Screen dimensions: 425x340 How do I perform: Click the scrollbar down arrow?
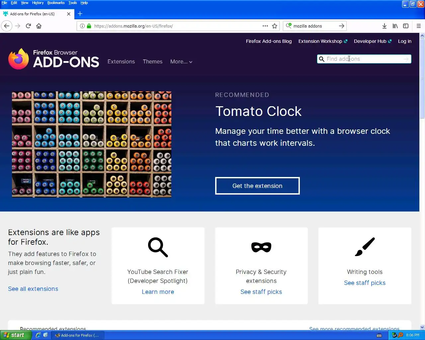[422, 327]
